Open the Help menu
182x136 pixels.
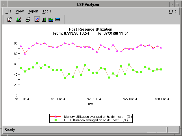(172, 11)
